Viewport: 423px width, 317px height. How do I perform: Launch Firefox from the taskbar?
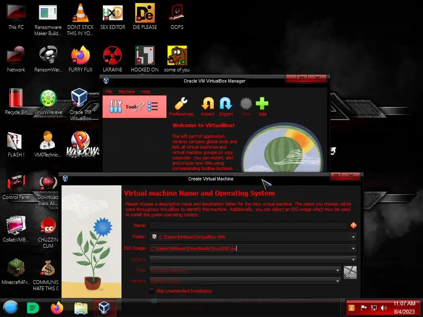[x=57, y=308]
